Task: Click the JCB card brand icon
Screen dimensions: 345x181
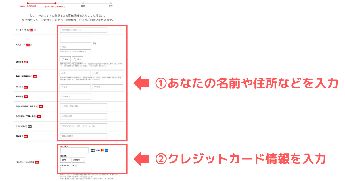Action: pos(93,150)
